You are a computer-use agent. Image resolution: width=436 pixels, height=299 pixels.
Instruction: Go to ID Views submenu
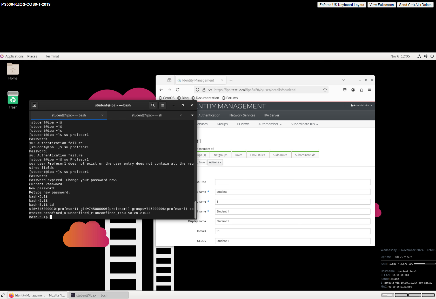pyautogui.click(x=243, y=124)
